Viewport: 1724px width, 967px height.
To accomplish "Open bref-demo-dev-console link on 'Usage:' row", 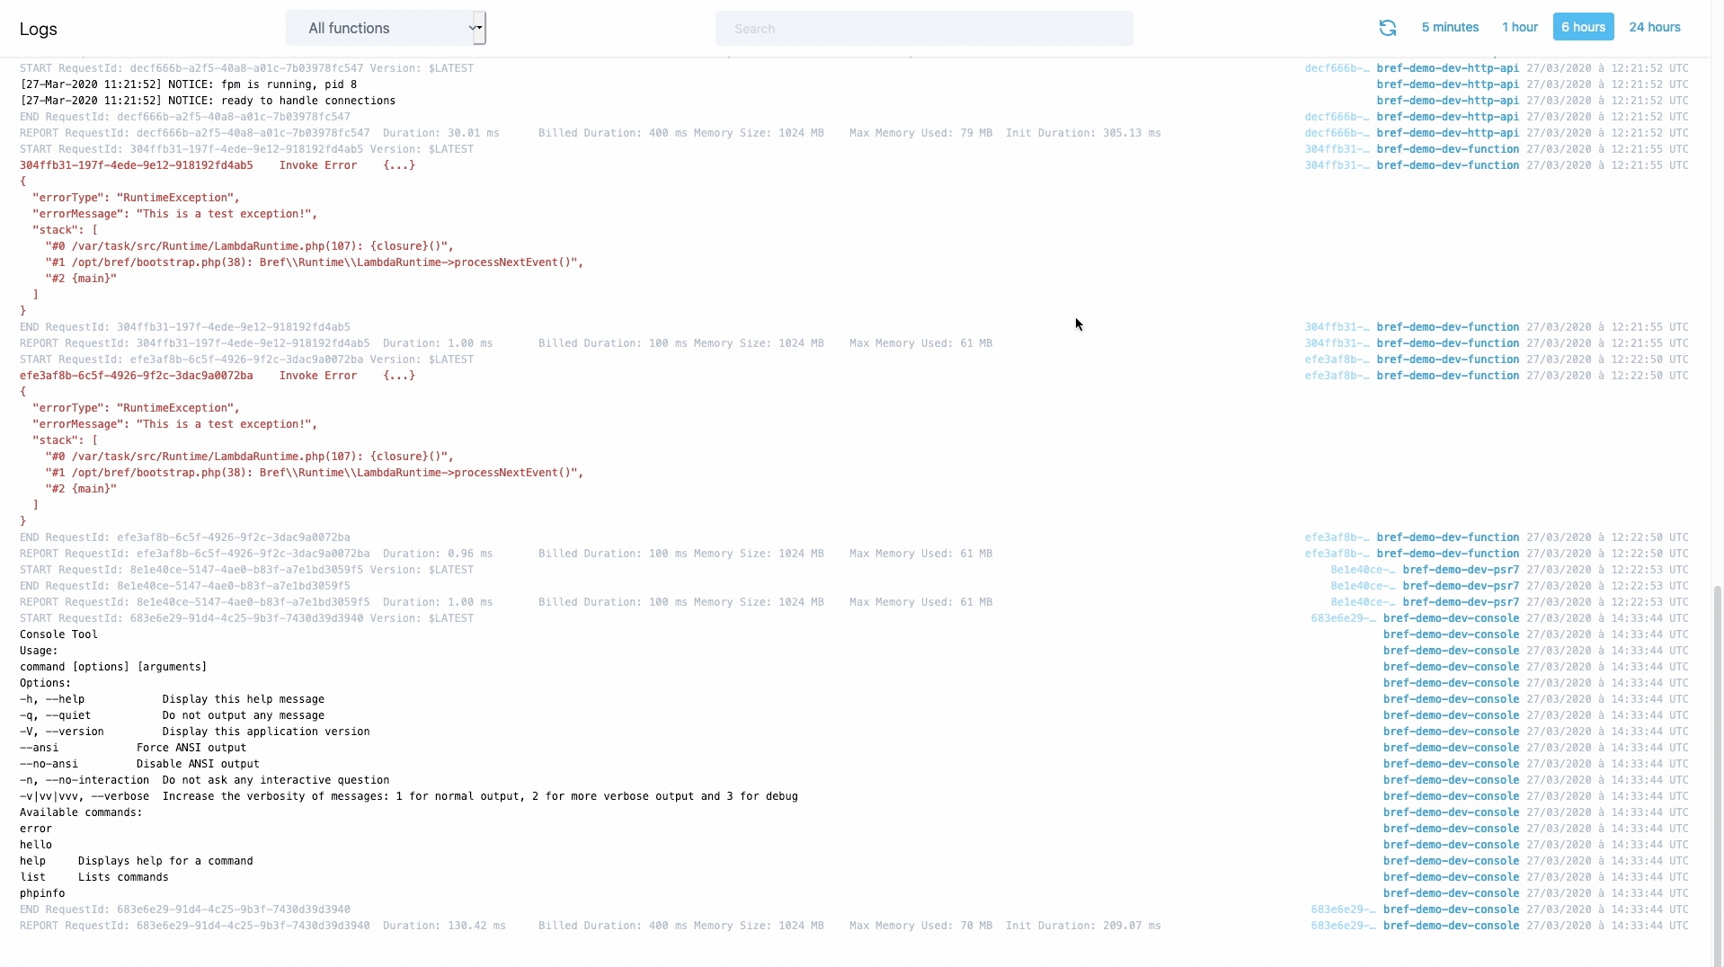I will coord(1451,651).
